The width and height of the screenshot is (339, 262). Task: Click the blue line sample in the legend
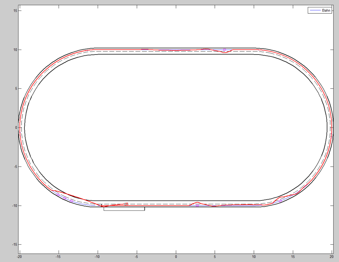pos(315,10)
